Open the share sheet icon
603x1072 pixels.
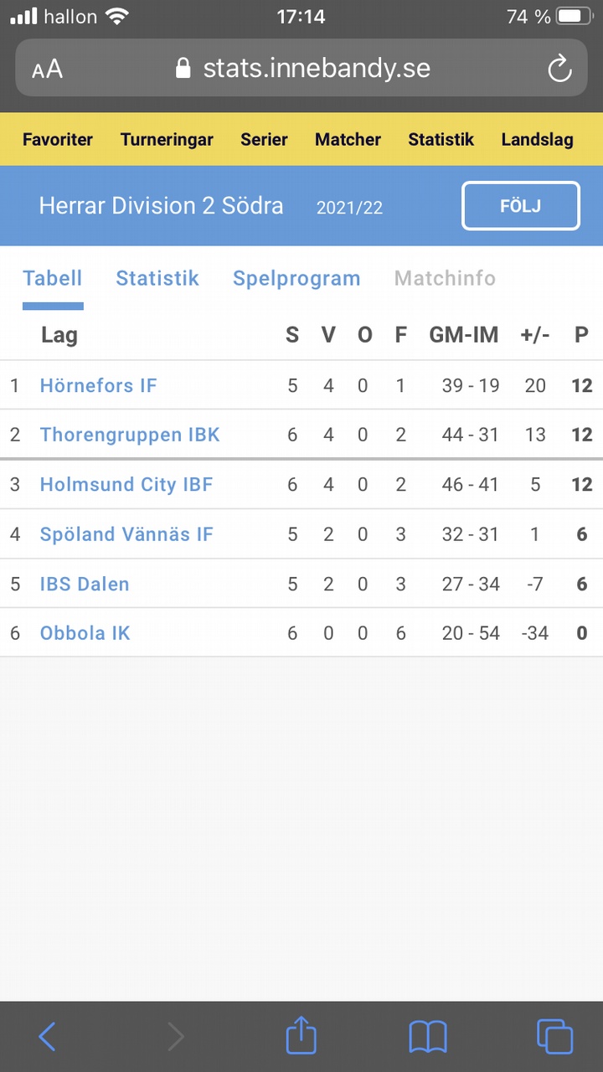(x=301, y=1035)
